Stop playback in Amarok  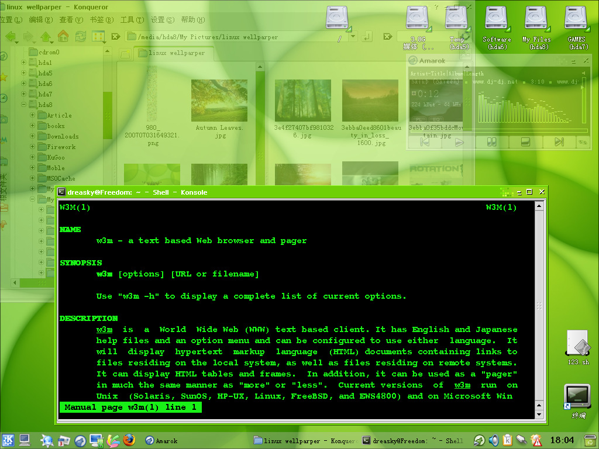[x=526, y=142]
